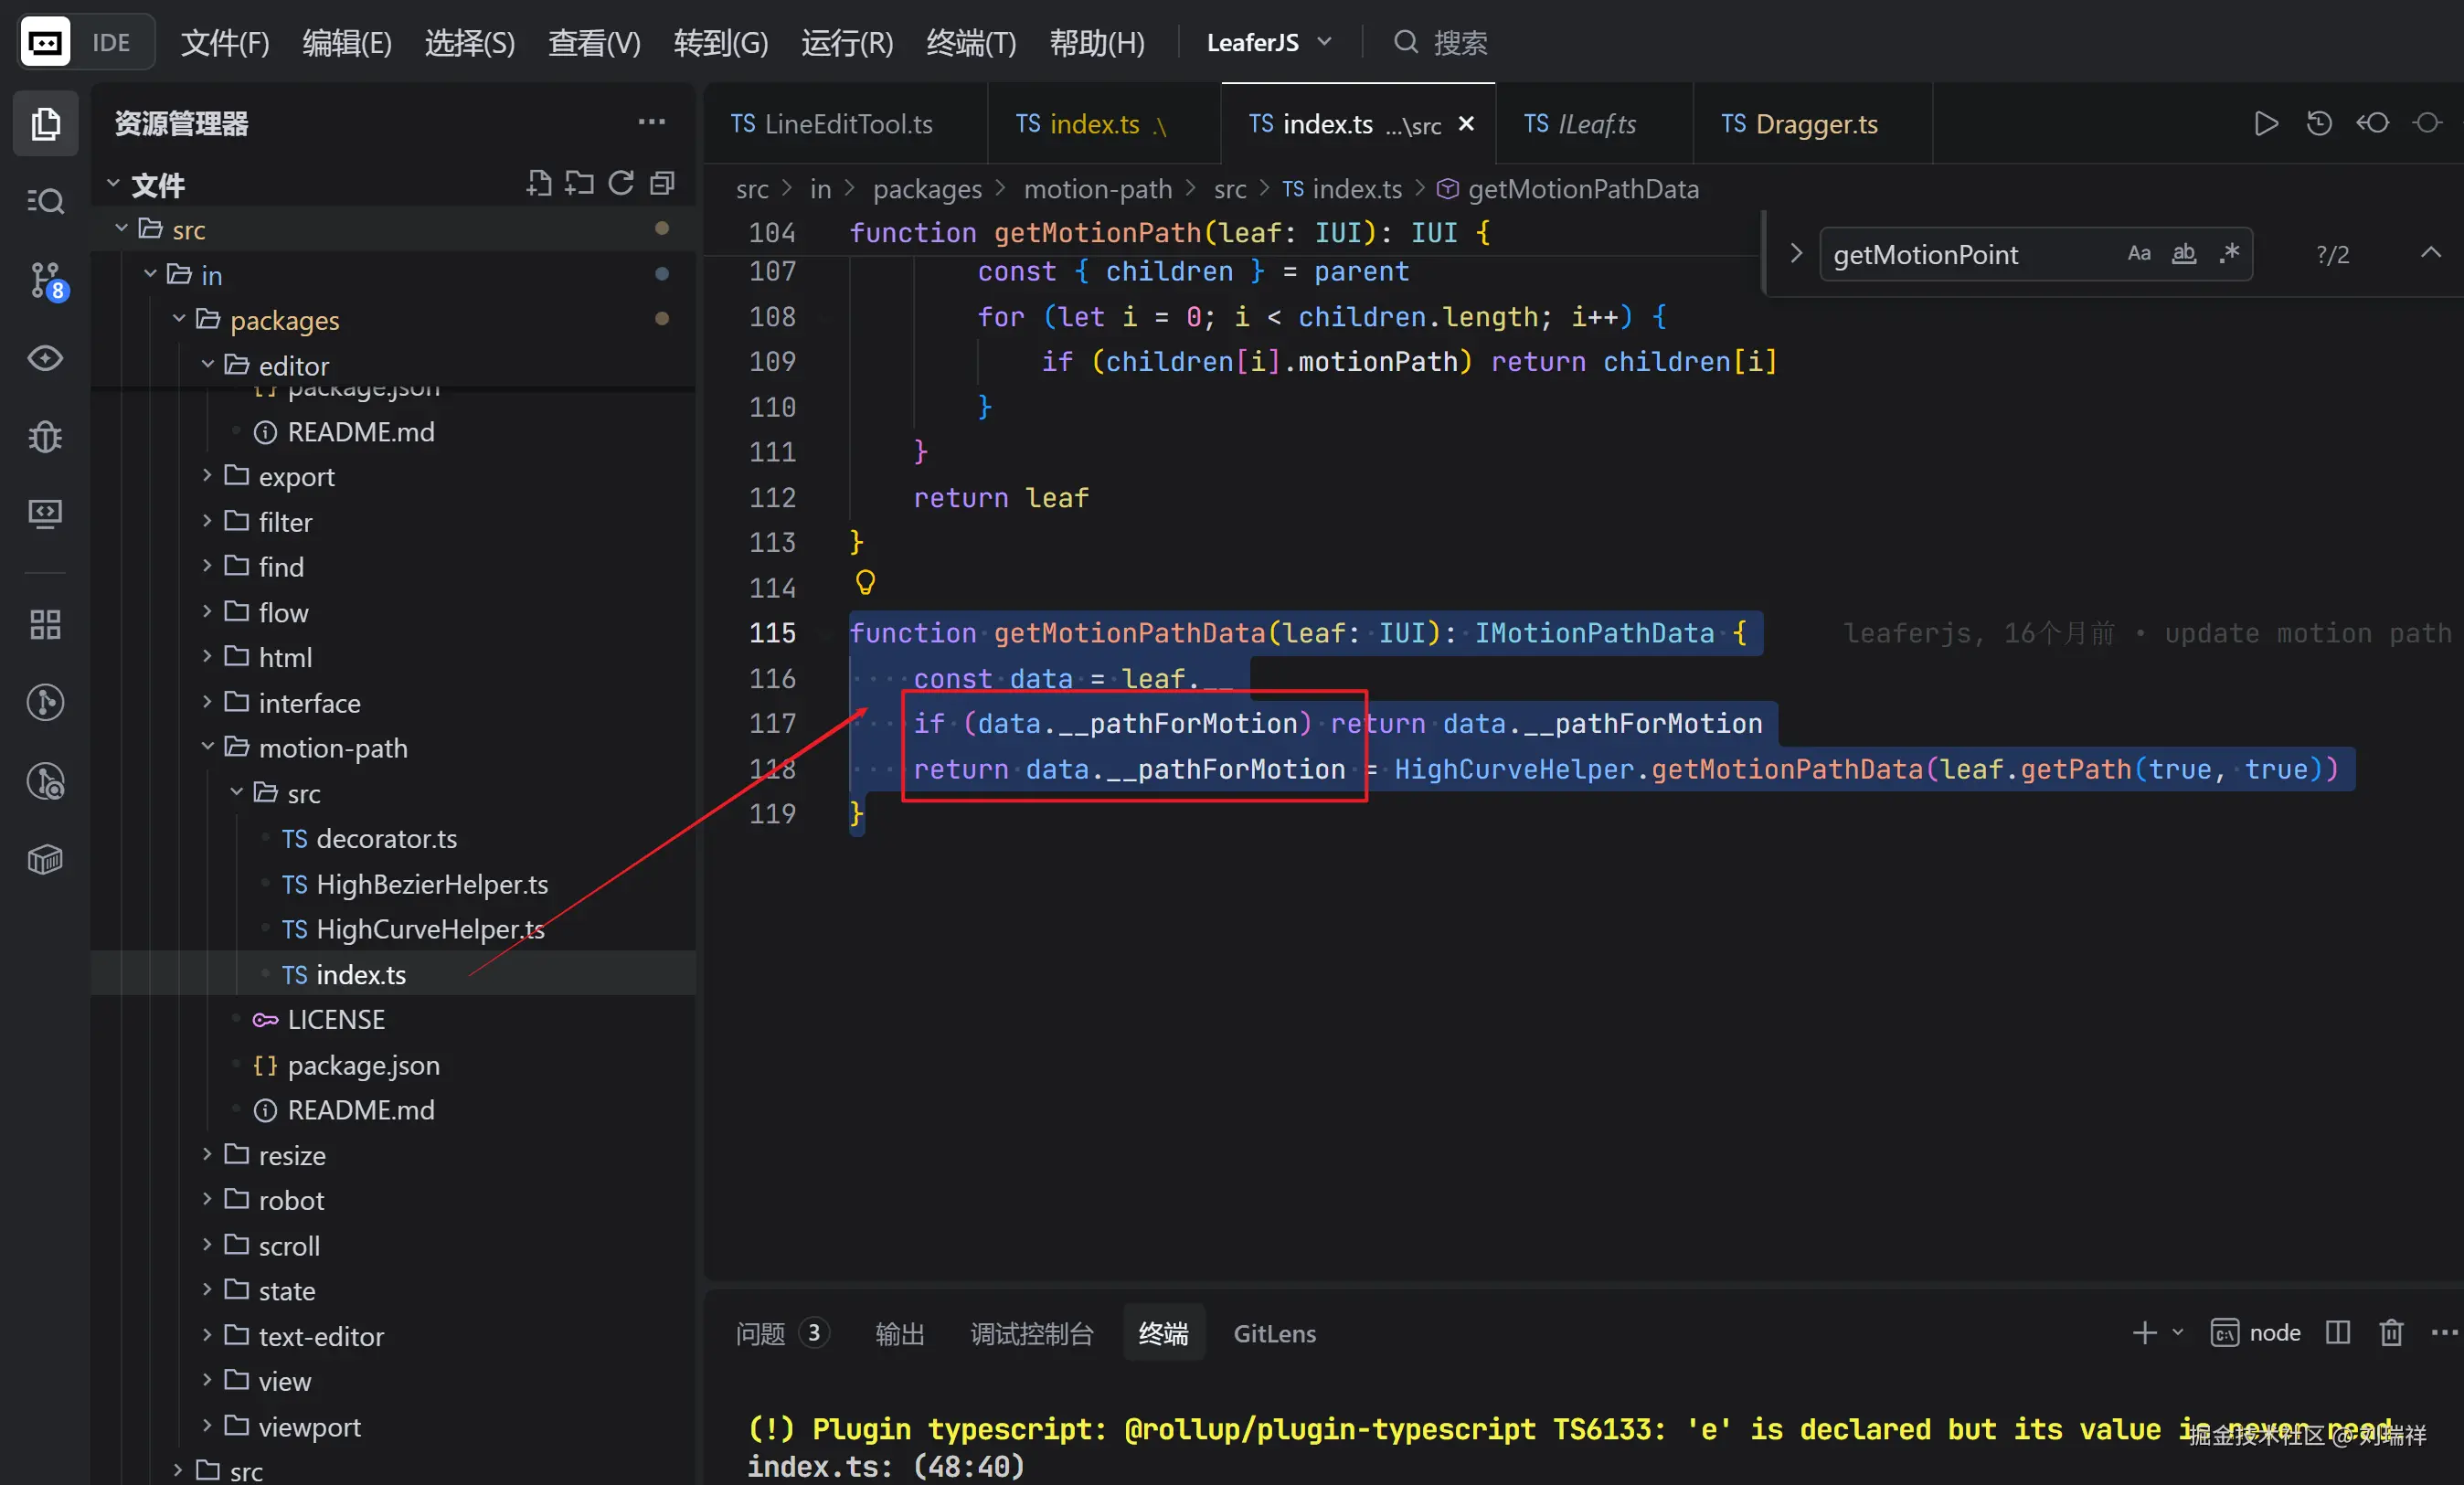Click the getMotionPoint find input field
Image resolution: width=2464 pixels, height=1485 pixels.
pyautogui.click(x=1960, y=255)
